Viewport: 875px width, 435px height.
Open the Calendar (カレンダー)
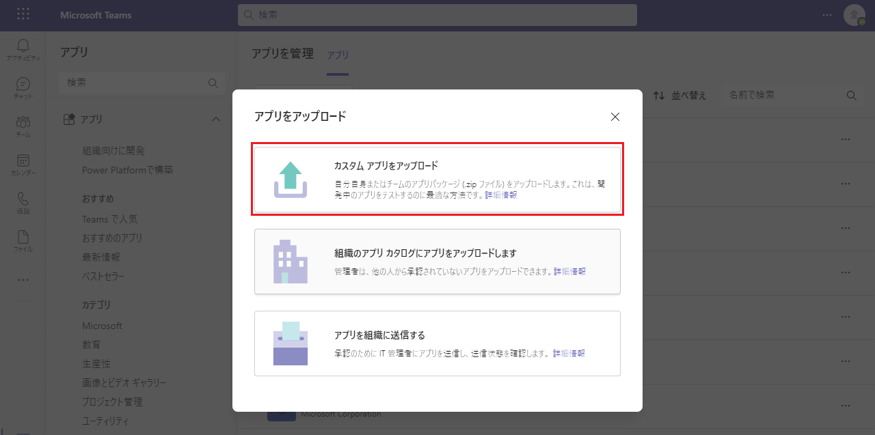(x=23, y=165)
